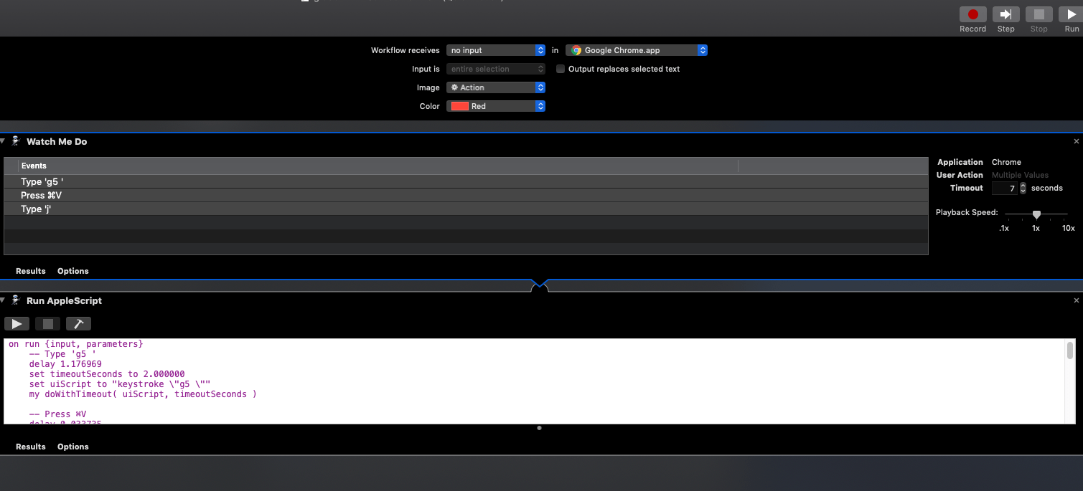Click the 'delay 1.176969' script line
1083x491 pixels.
(65, 364)
